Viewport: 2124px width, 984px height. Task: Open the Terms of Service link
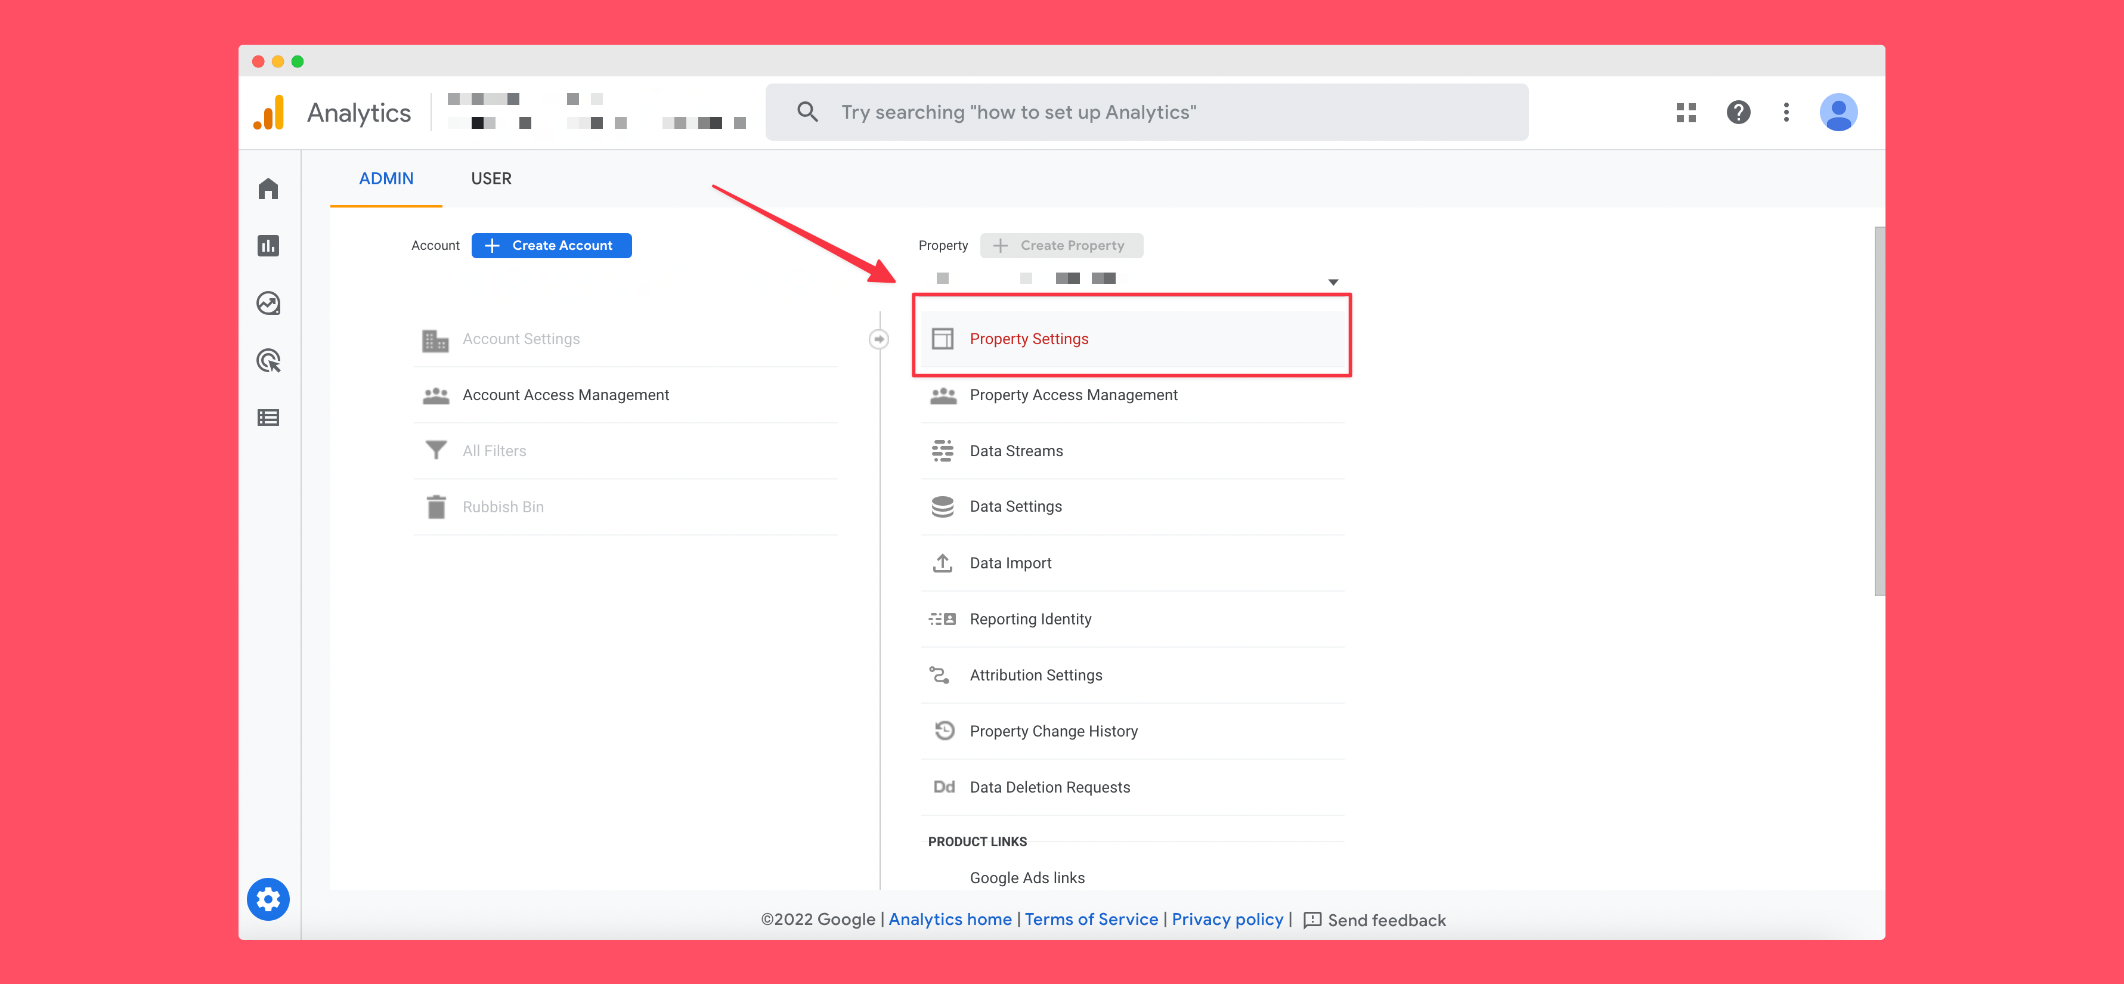(x=1092, y=919)
